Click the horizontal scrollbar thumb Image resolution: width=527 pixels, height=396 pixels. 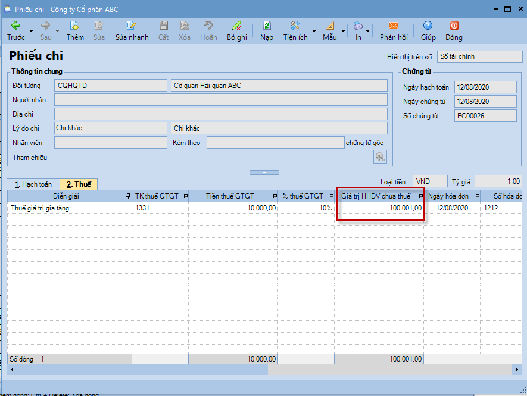(x=390, y=369)
